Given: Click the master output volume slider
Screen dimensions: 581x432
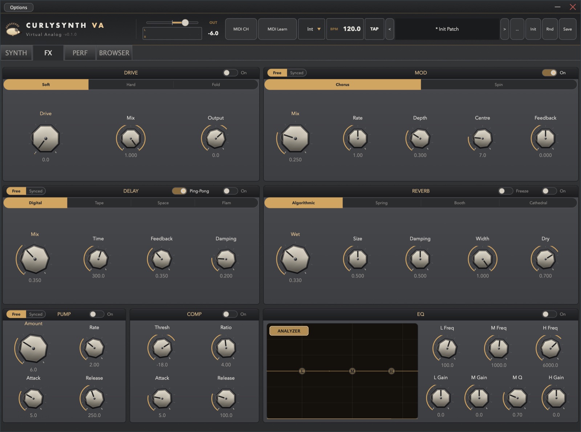Looking at the screenshot, I should click(172, 22).
